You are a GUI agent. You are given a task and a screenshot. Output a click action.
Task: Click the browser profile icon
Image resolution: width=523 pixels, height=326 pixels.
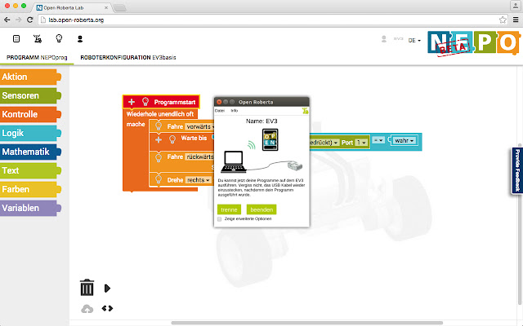click(516, 6)
